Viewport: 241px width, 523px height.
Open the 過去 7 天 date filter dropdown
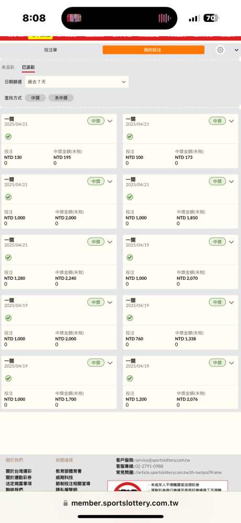77,82
